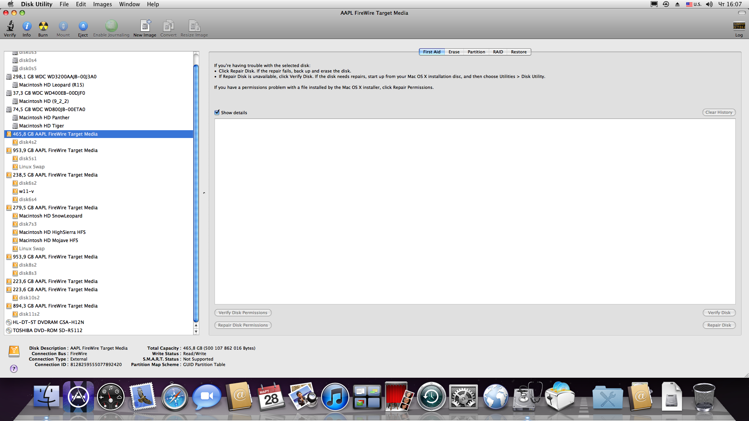Click the purple help question mark button
Screen dimensions: 749x421
(14, 369)
